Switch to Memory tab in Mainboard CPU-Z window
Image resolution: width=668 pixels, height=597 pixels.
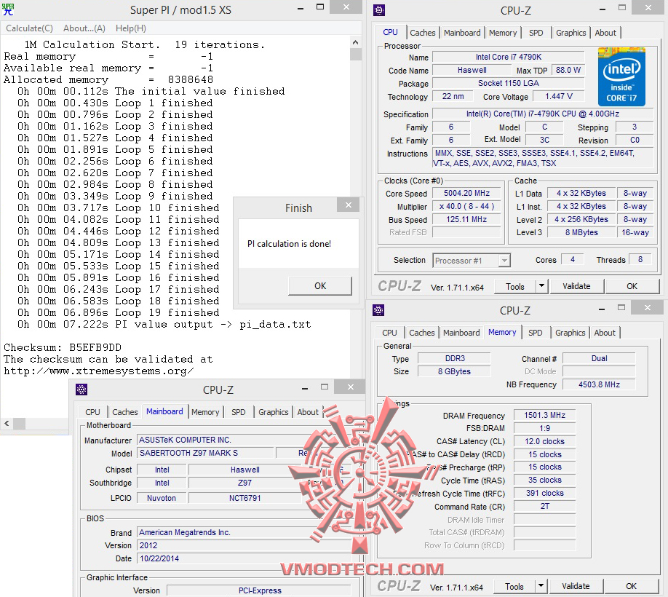tap(205, 412)
